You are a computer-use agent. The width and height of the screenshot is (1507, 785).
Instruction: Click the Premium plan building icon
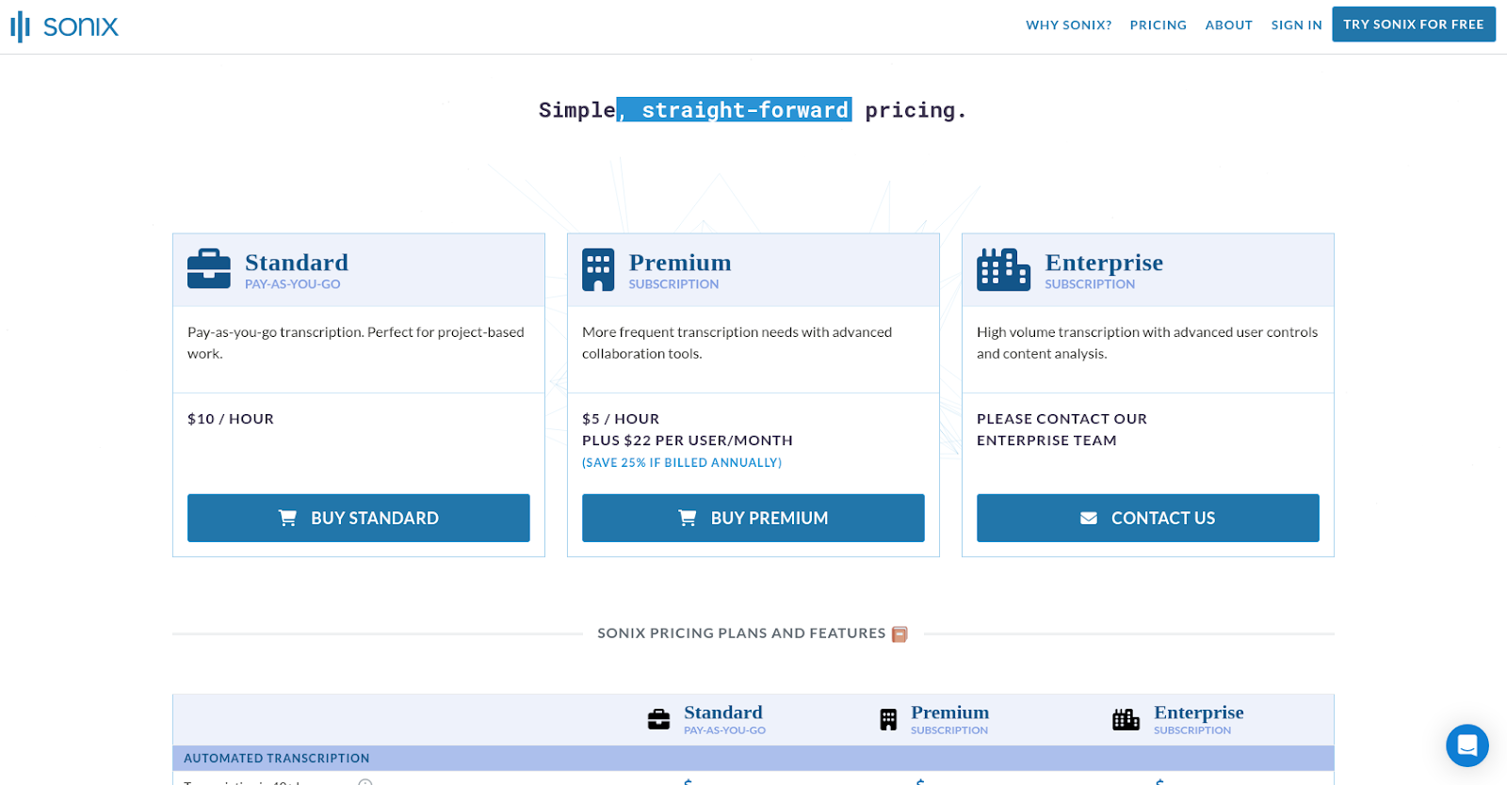click(598, 270)
